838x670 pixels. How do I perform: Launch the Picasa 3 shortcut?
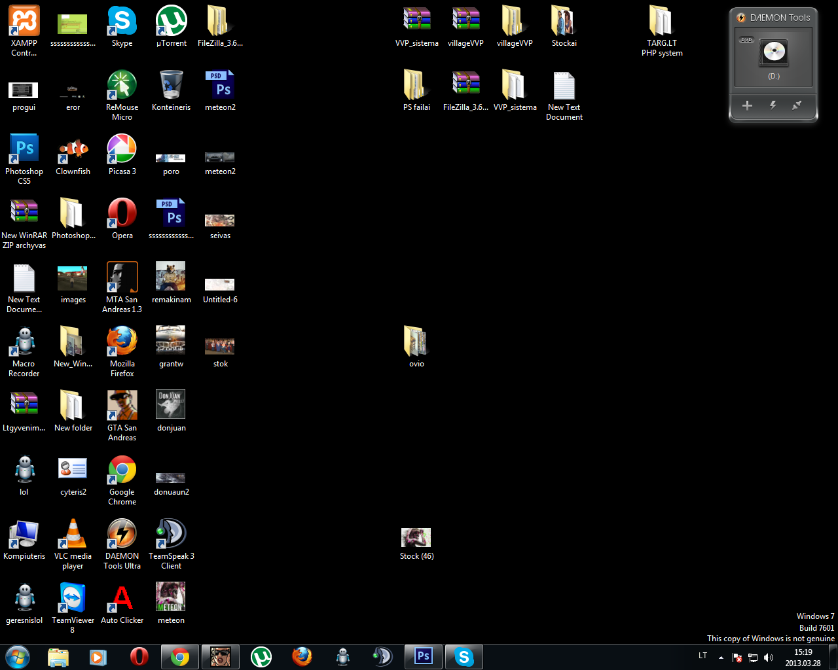coord(122,154)
